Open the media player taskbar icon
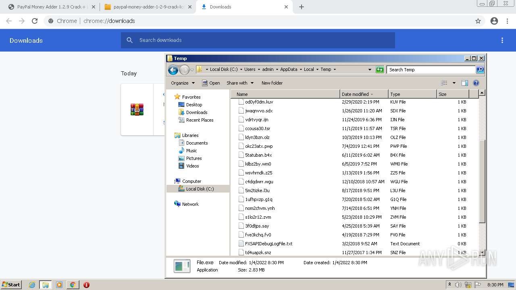 [59, 285]
